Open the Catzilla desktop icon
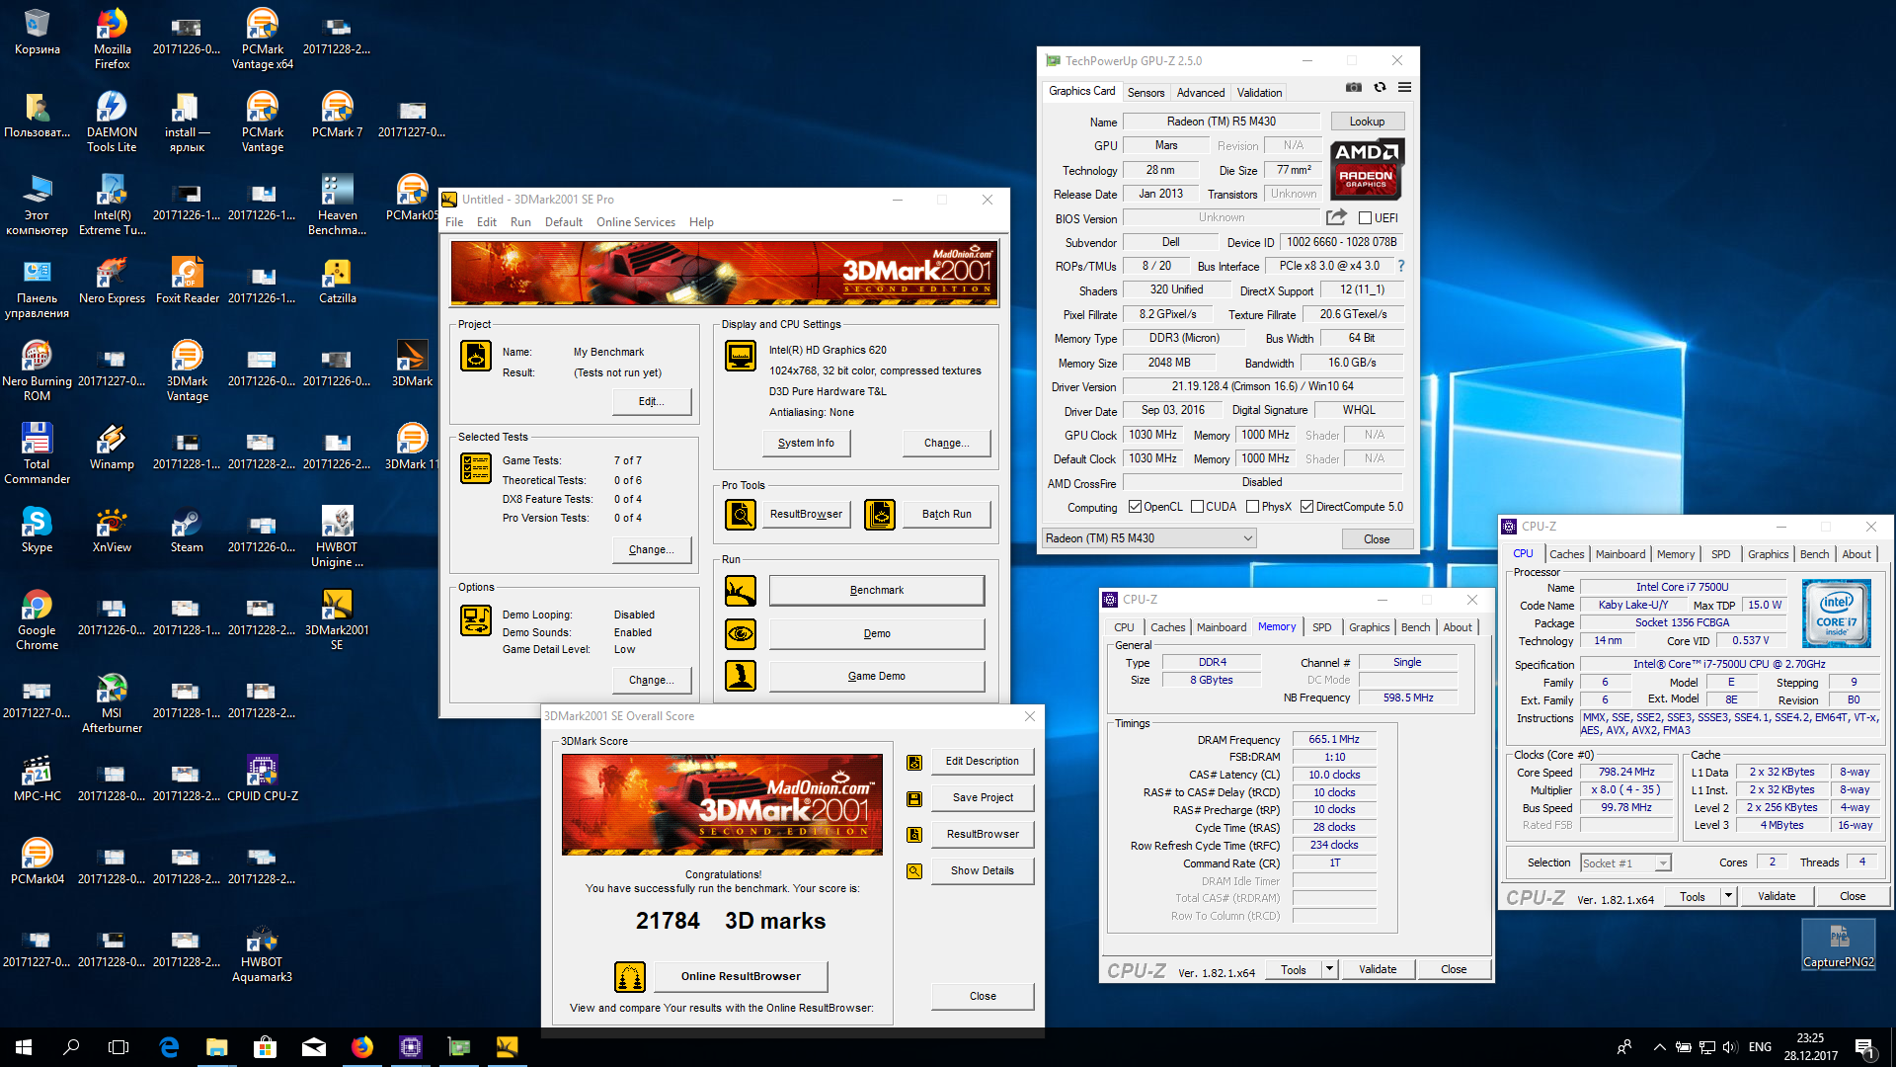 337,281
